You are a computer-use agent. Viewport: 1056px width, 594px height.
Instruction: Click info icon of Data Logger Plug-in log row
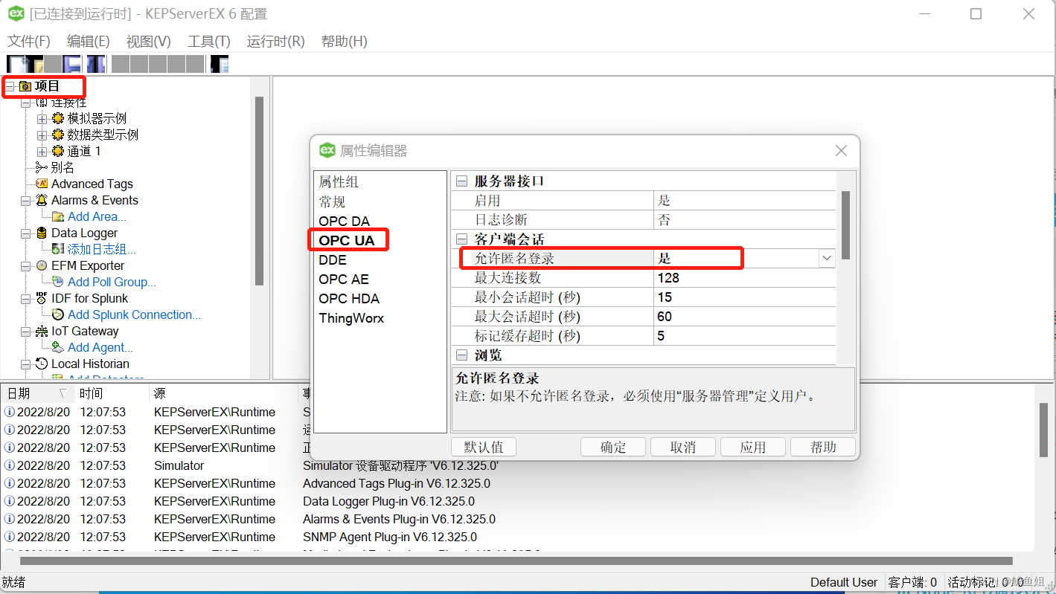coord(10,502)
